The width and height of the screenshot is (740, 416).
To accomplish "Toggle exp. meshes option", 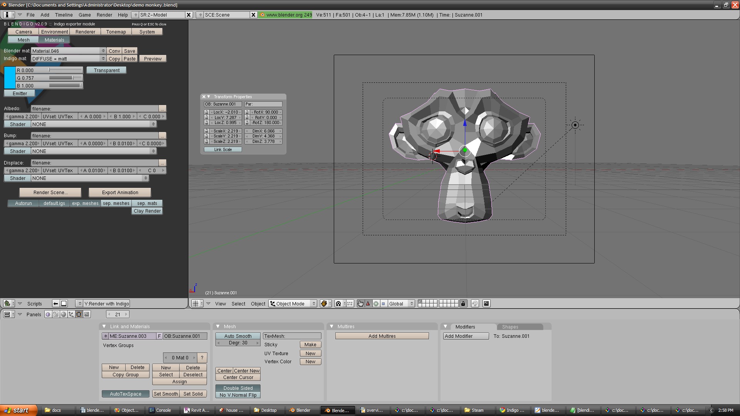I will click(x=85, y=203).
